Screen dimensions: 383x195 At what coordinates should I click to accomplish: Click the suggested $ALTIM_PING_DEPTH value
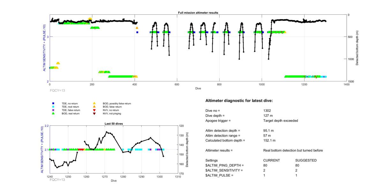pos(297,165)
